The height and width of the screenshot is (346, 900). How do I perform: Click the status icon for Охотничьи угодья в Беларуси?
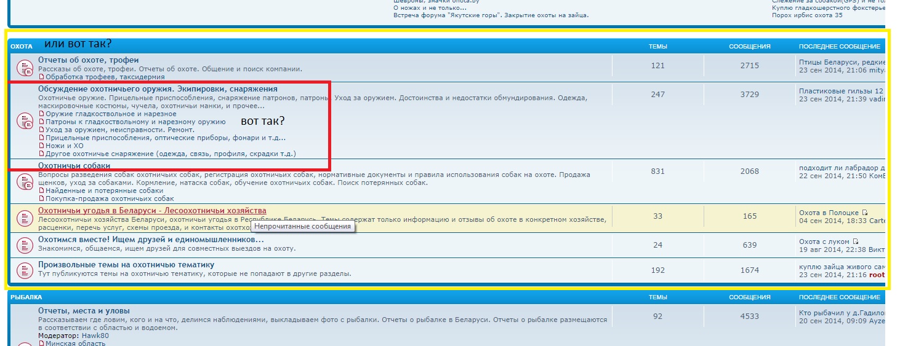24,218
